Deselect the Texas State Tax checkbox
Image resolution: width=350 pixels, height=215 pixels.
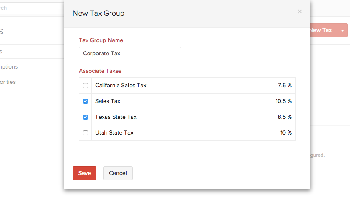[85, 117]
